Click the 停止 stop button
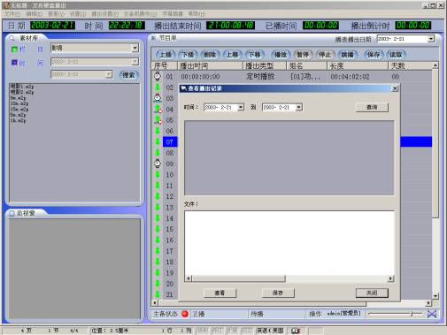This screenshot has height=335, width=447. tap(325, 55)
